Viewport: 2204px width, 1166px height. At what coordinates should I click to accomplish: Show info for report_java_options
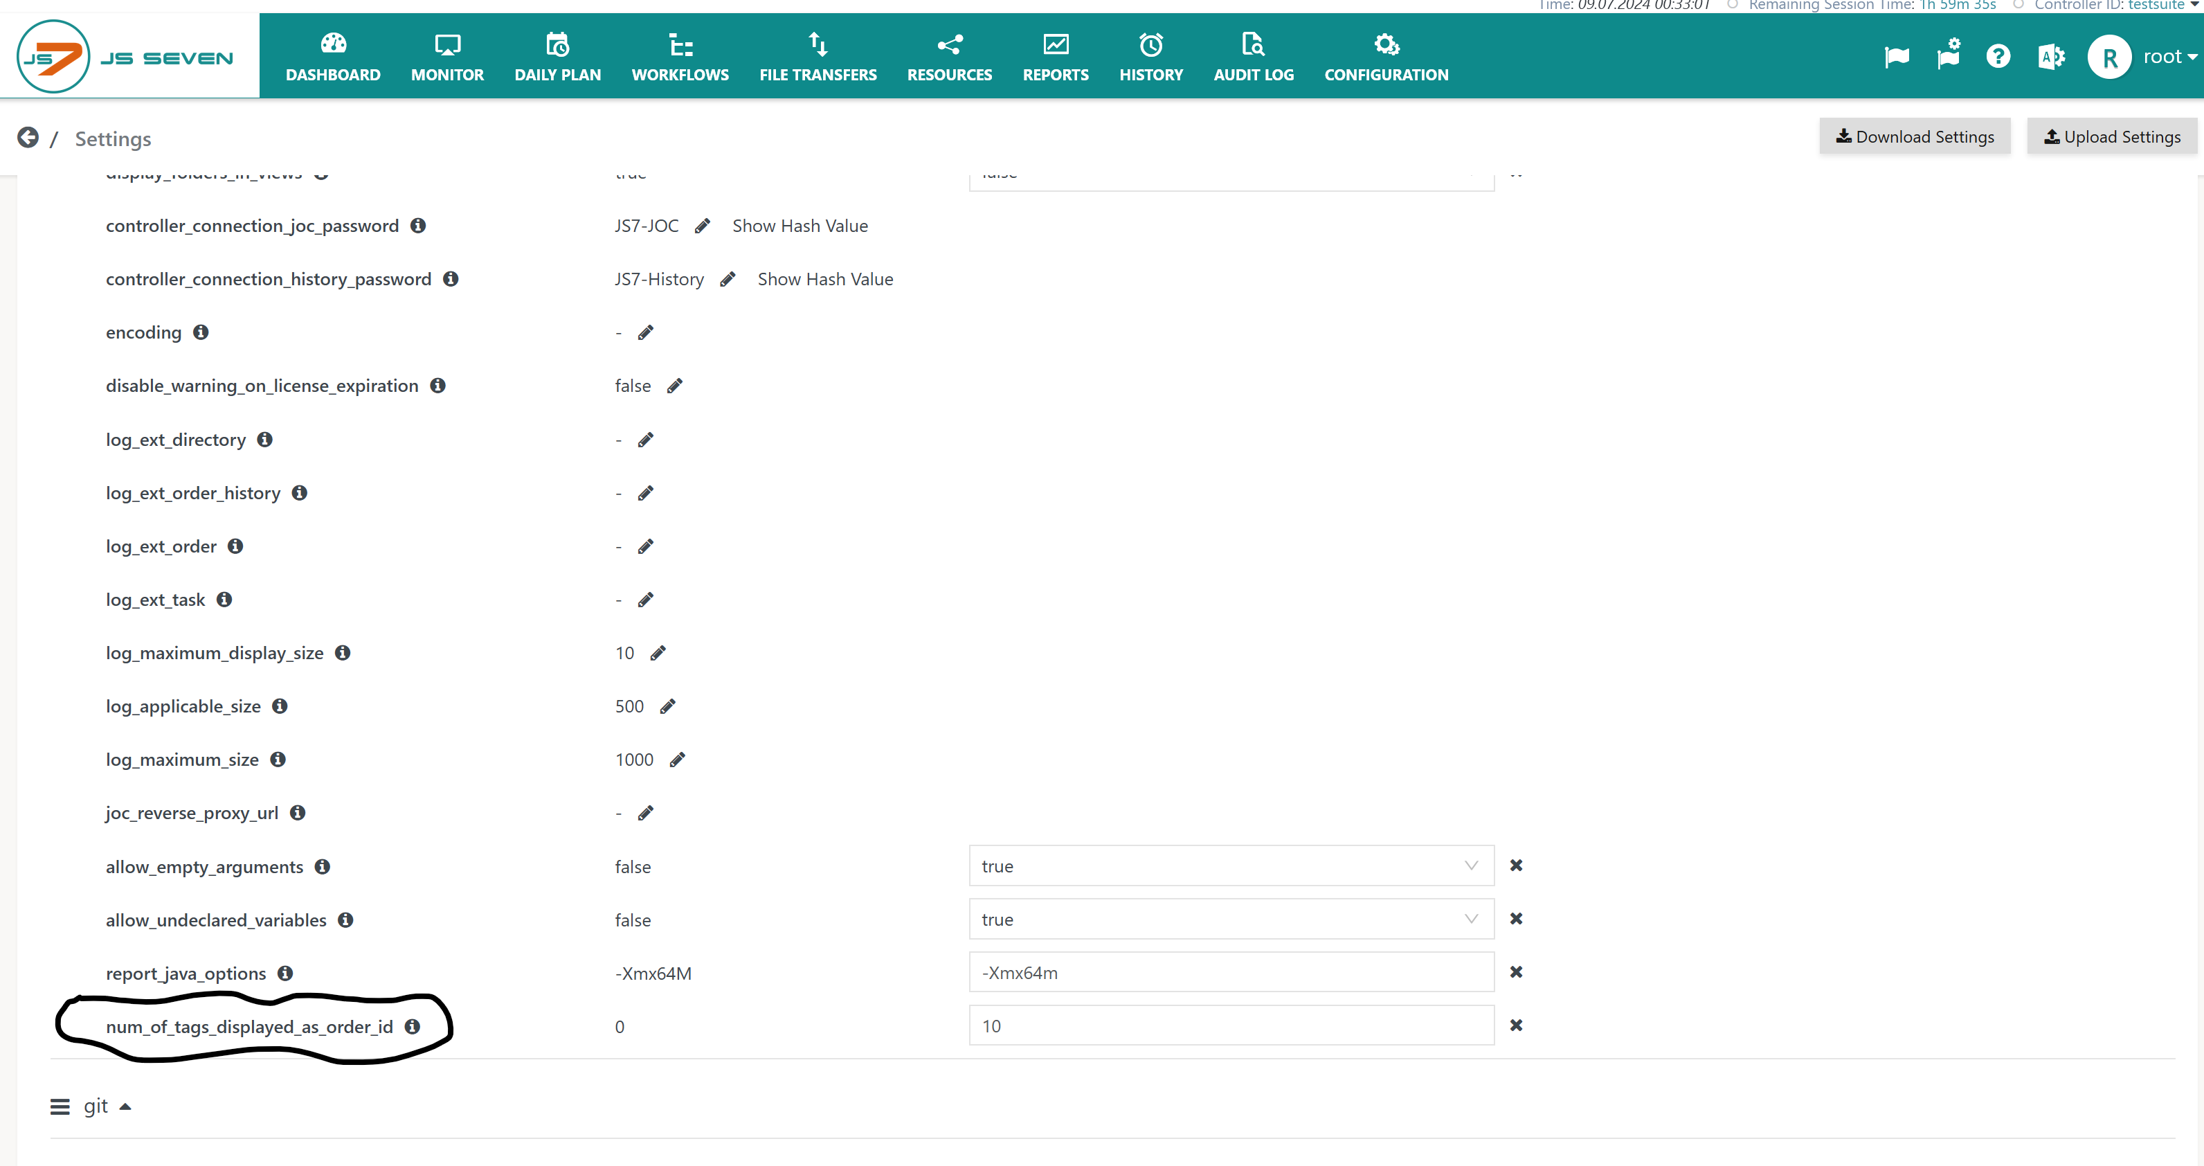[285, 973]
